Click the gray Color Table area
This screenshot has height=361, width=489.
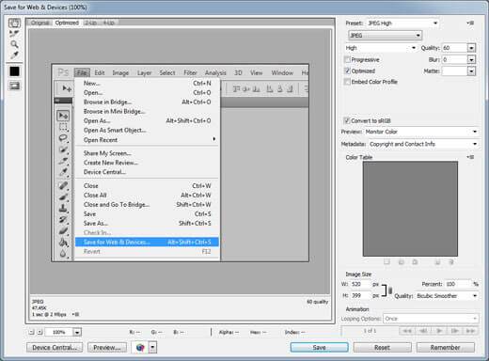[x=410, y=209]
